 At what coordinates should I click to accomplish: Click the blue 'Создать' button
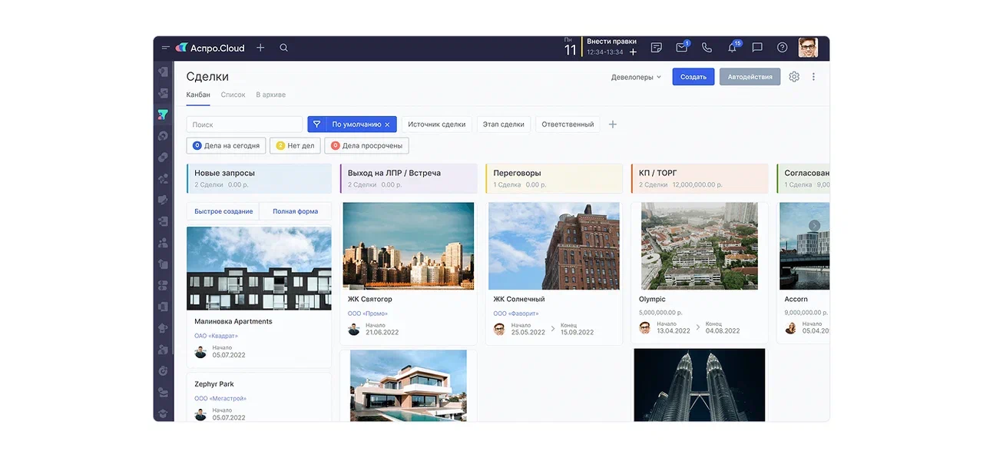693,77
